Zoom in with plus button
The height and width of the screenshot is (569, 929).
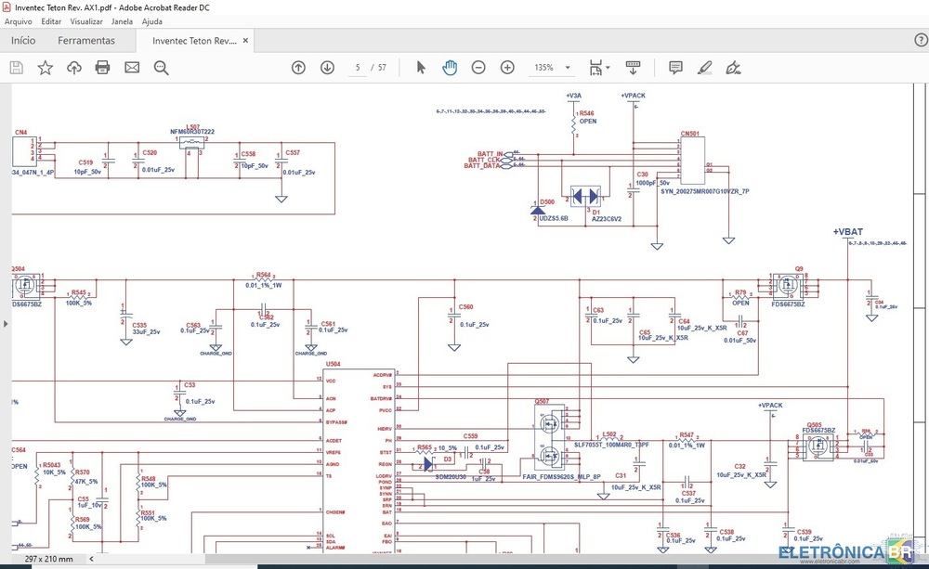507,68
